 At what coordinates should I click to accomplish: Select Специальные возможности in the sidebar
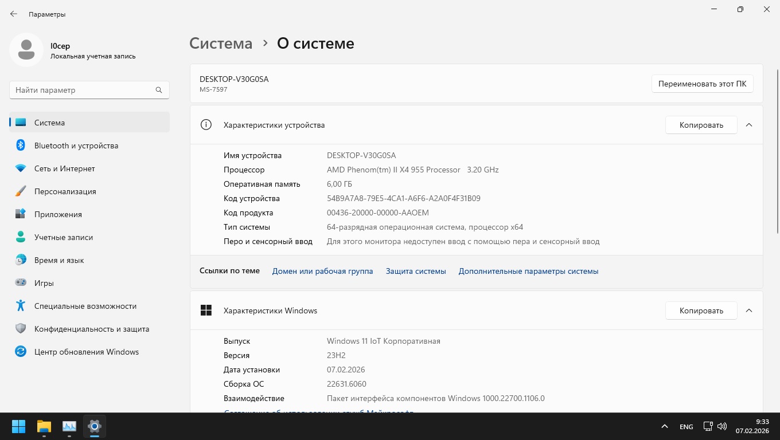89,306
